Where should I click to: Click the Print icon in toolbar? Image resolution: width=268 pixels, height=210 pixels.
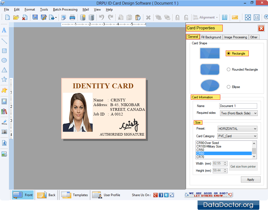coord(72,17)
